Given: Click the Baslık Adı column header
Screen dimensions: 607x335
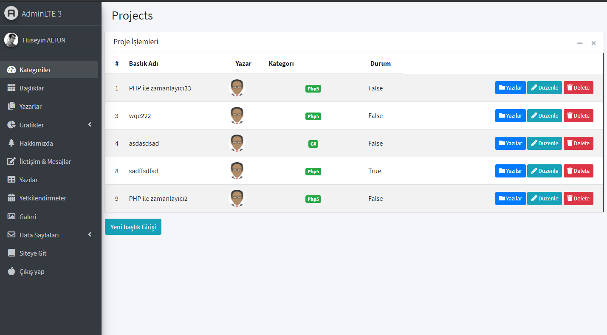Looking at the screenshot, I should 144,64.
